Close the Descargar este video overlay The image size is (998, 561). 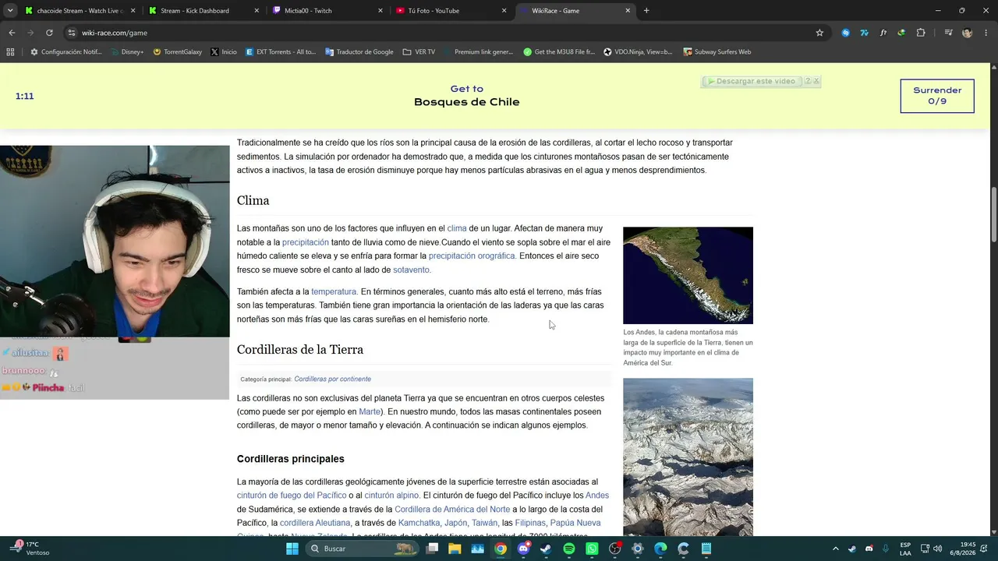point(816,81)
